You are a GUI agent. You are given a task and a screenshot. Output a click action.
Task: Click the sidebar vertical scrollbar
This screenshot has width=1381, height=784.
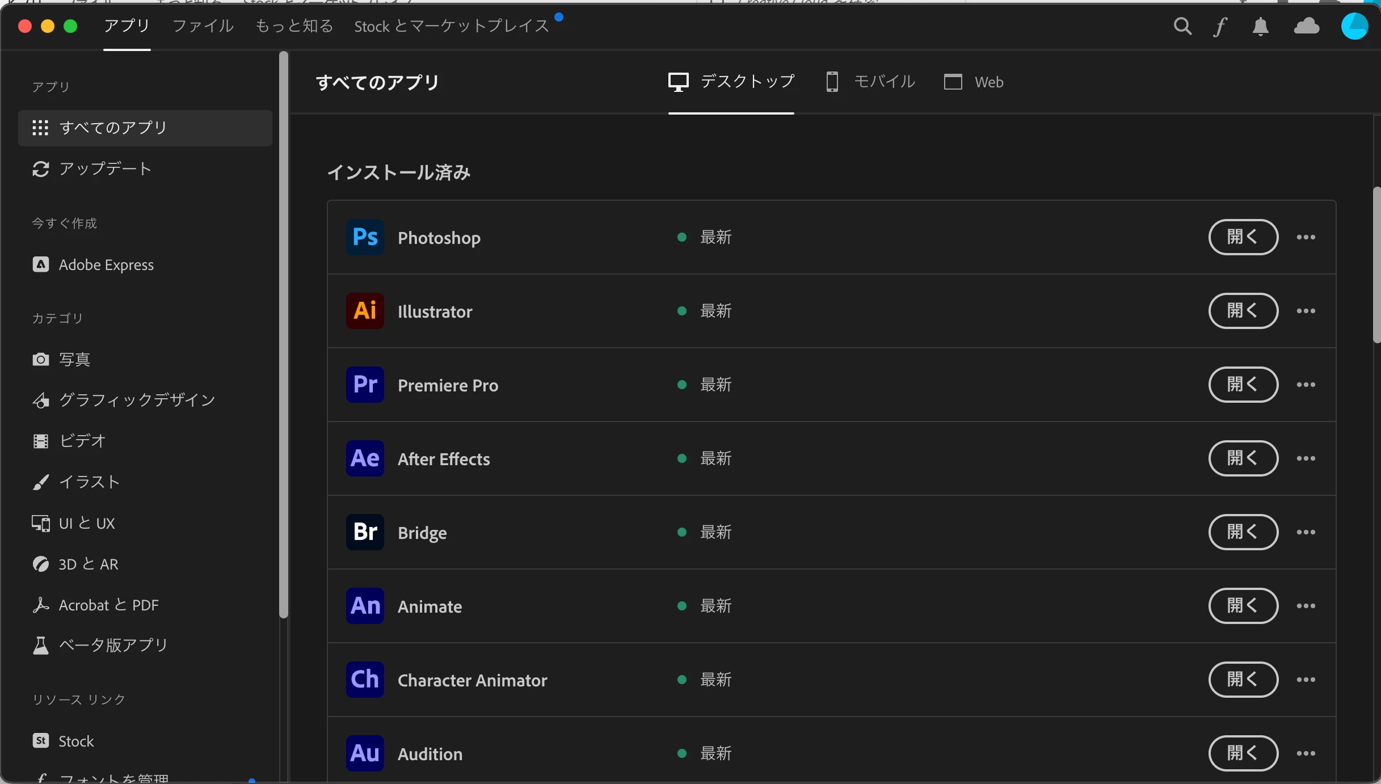(x=284, y=335)
